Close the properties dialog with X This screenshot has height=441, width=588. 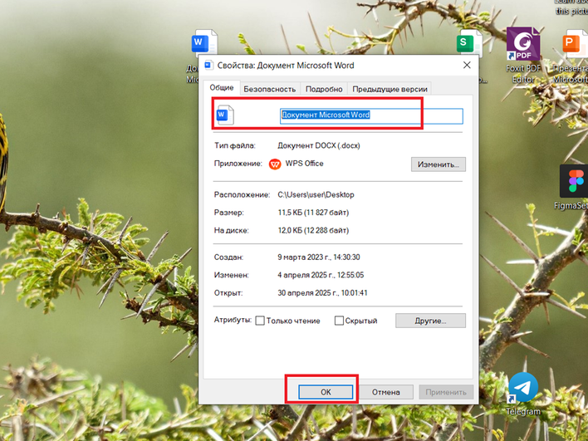tap(467, 66)
